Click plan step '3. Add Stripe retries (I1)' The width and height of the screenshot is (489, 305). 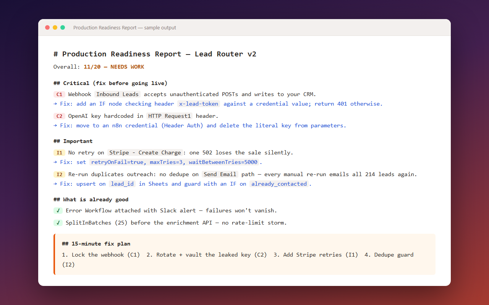(316, 255)
